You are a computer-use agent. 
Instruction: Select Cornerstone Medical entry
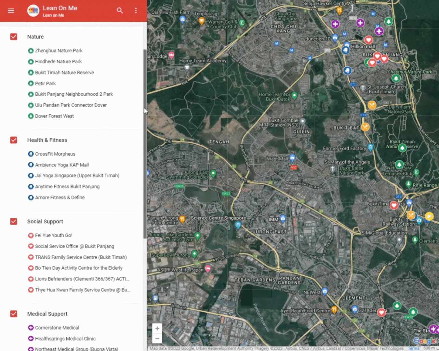point(57,328)
